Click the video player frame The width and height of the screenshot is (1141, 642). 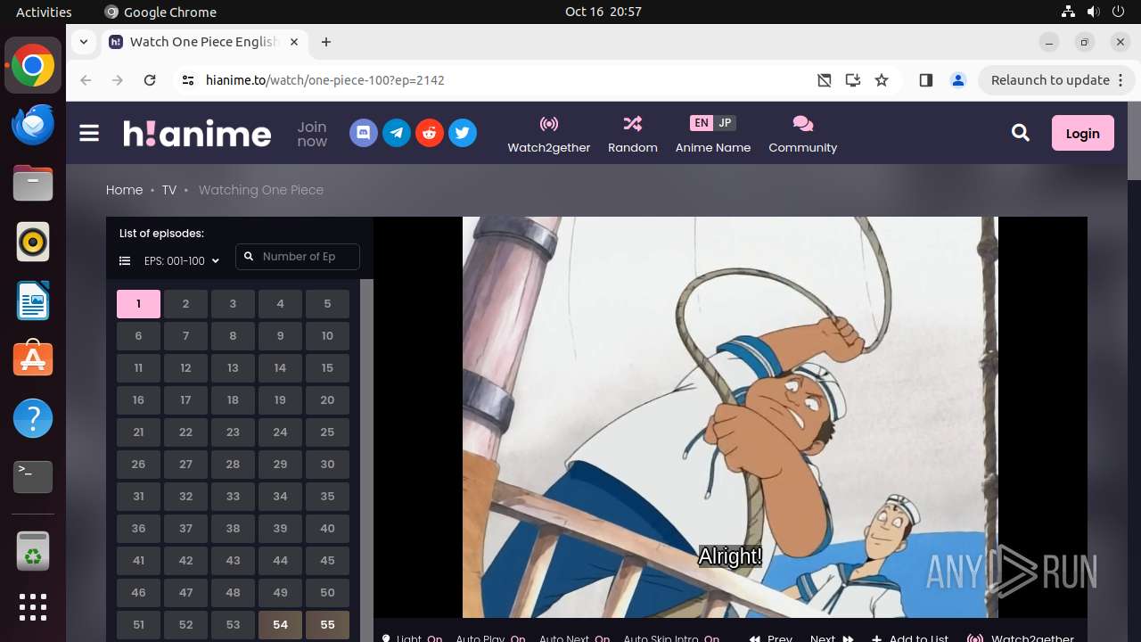point(730,417)
